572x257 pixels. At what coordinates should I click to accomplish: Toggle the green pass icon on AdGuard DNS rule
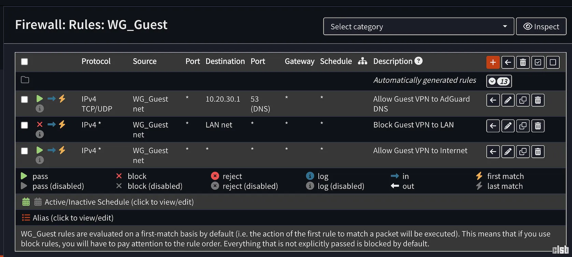[40, 99]
